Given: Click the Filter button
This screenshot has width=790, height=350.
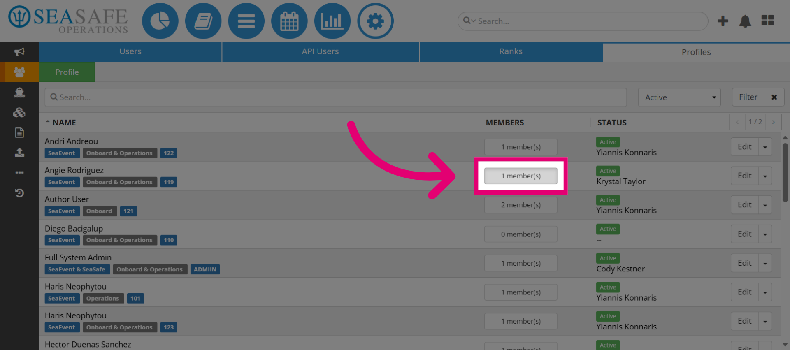Looking at the screenshot, I should [748, 97].
